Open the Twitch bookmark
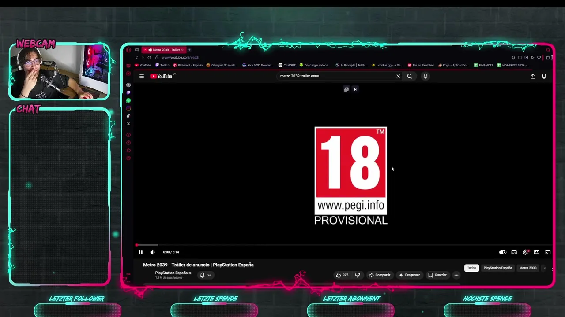This screenshot has height=317, width=565. pyautogui.click(x=162, y=65)
